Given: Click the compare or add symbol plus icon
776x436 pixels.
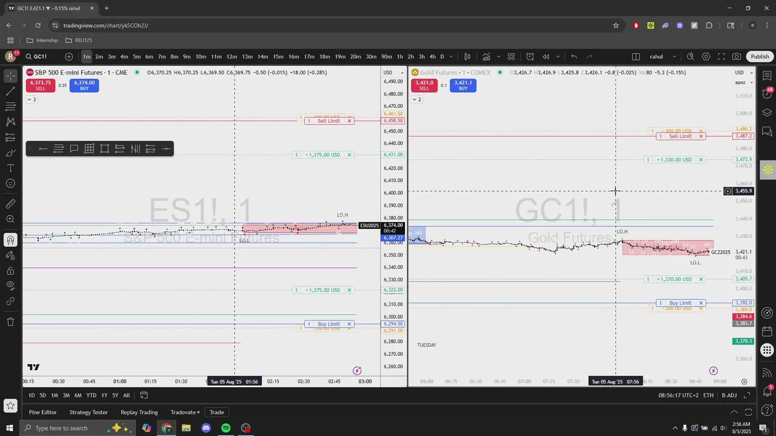Looking at the screenshot, I should click(x=69, y=56).
